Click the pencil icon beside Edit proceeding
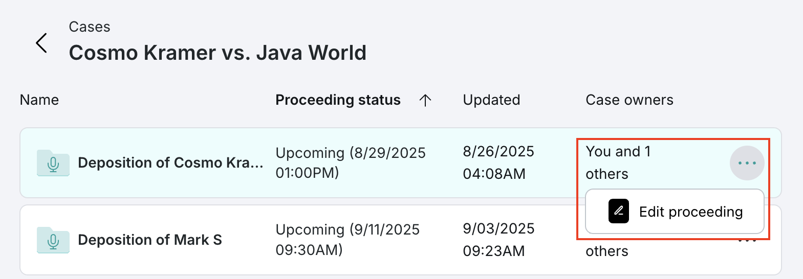This screenshot has width=803, height=279. pos(619,211)
